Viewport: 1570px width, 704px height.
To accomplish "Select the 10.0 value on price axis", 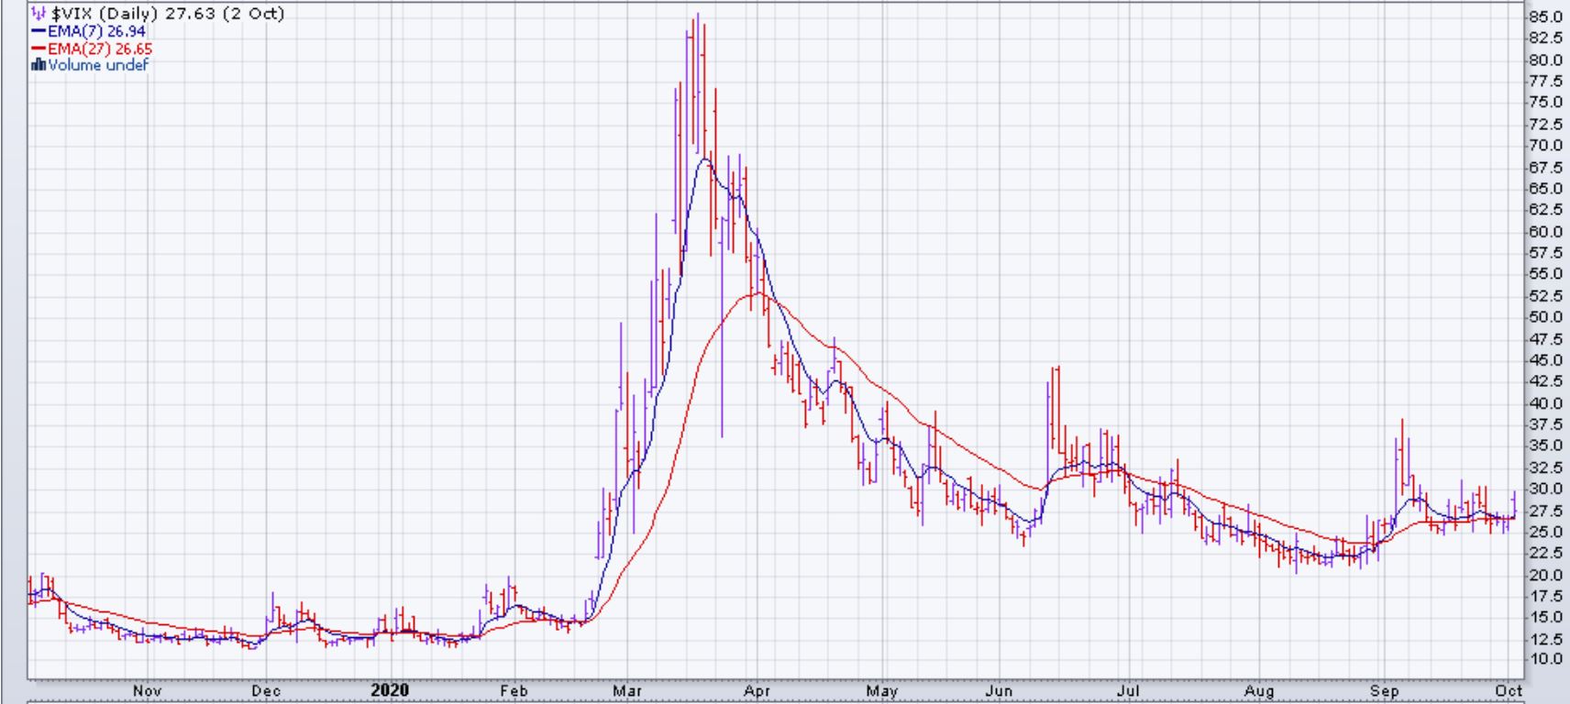I will pyautogui.click(x=1544, y=659).
